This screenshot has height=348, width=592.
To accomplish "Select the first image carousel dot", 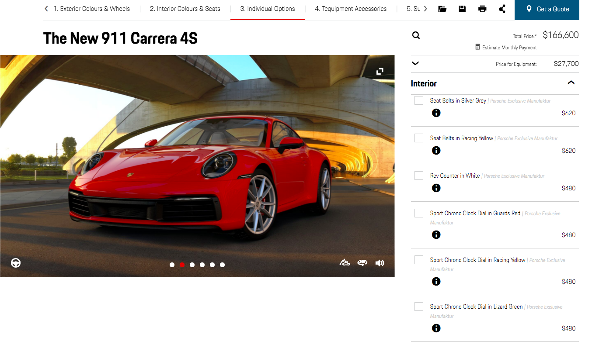I will pyautogui.click(x=172, y=265).
